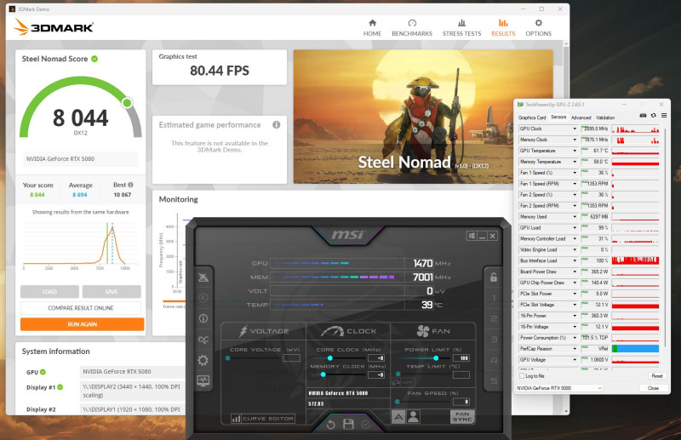The height and width of the screenshot is (440, 681).
Task: Open the Afterburner information icon
Action: (203, 318)
